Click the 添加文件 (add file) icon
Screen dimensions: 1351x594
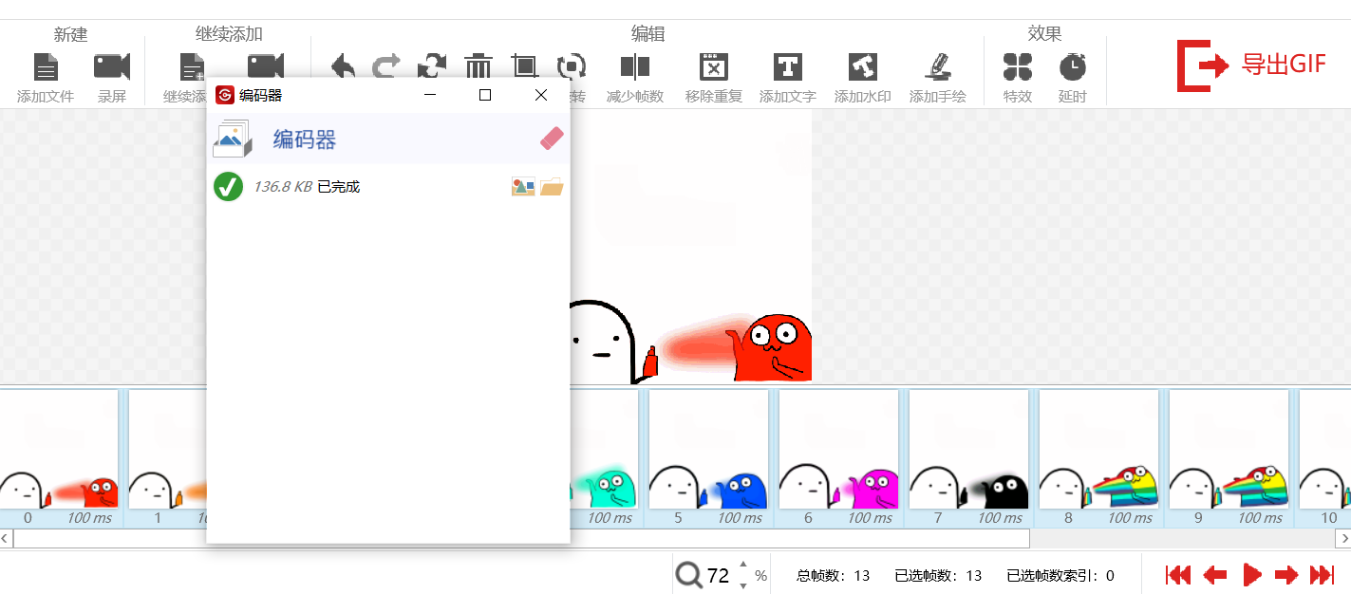(46, 67)
